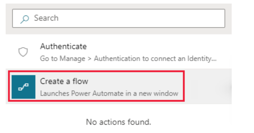Select the Create a flow title
The width and height of the screenshot is (254, 133).
(x=64, y=81)
